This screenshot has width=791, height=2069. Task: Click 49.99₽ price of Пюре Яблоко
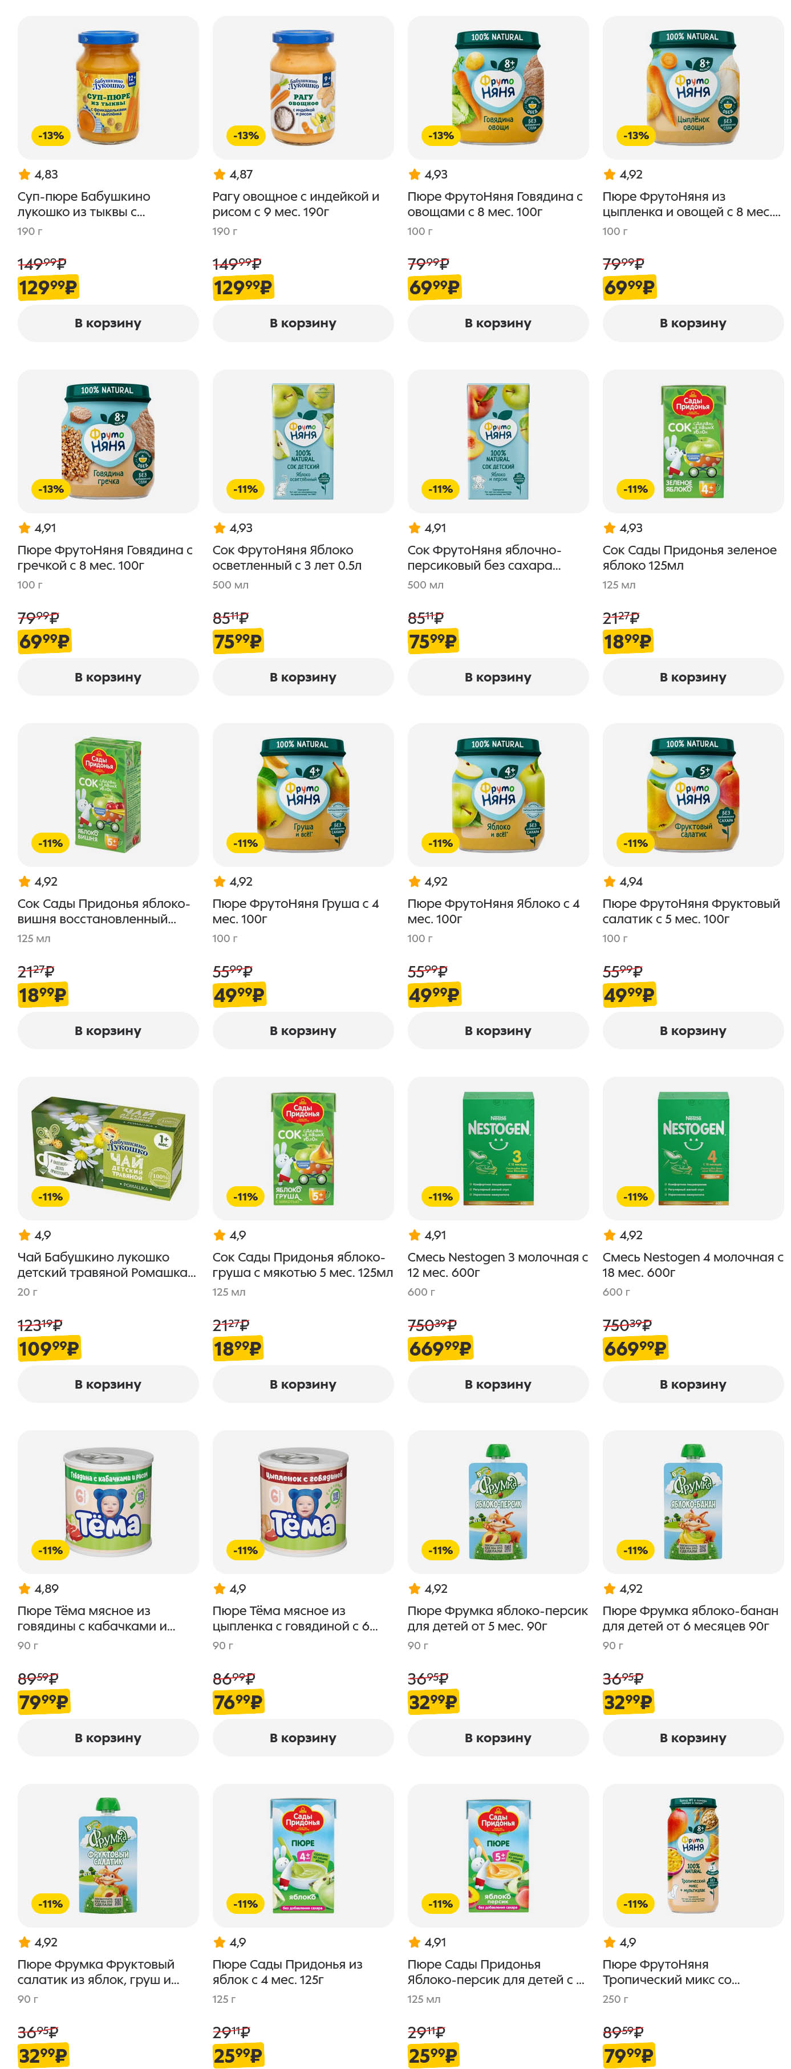click(433, 995)
